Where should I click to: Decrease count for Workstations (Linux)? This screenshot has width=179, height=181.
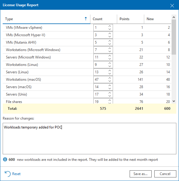(x=110, y=66)
